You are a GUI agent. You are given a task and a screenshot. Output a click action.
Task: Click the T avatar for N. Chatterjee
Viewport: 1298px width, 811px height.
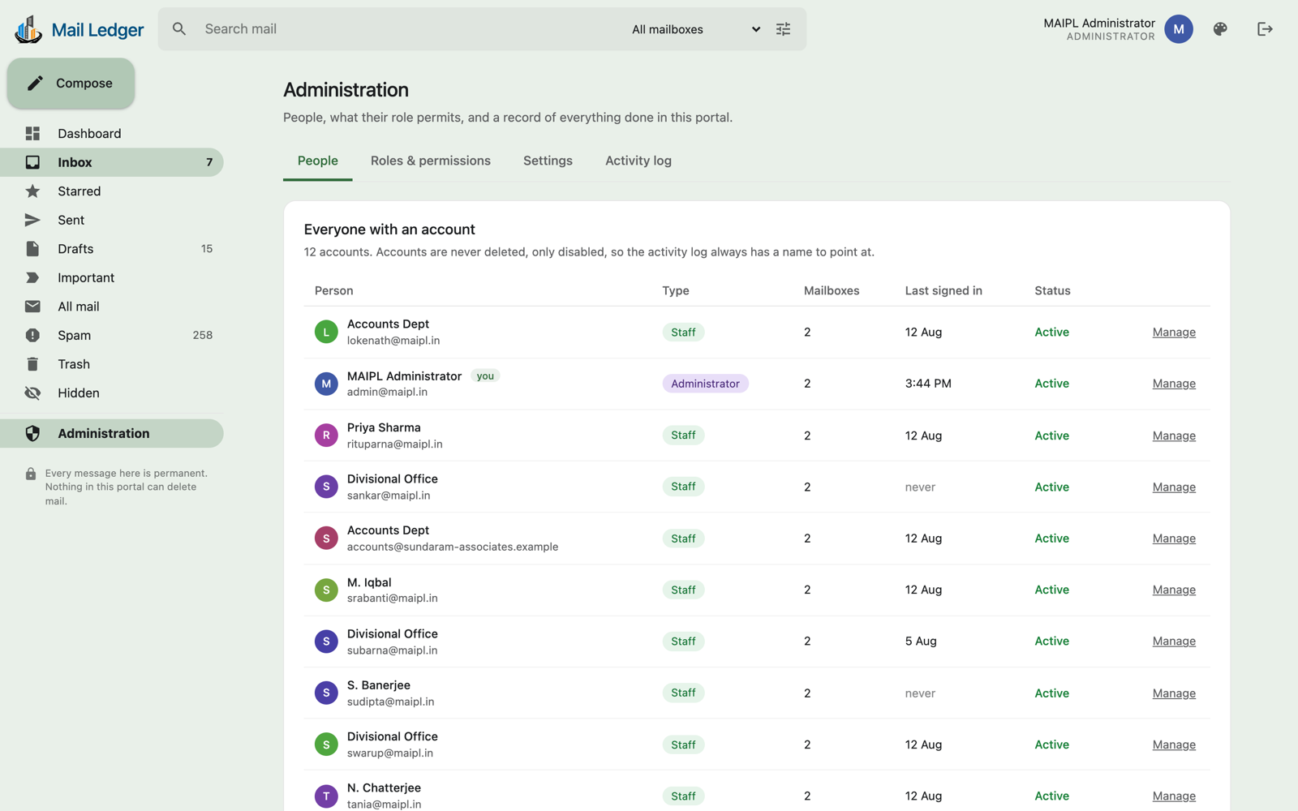pyautogui.click(x=326, y=796)
